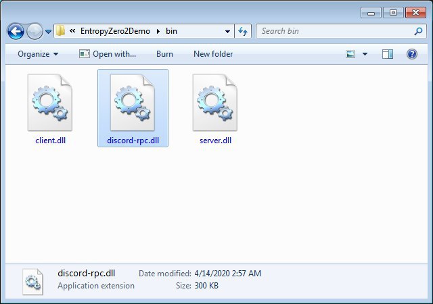Go back with the blue Back arrow

pos(16,31)
